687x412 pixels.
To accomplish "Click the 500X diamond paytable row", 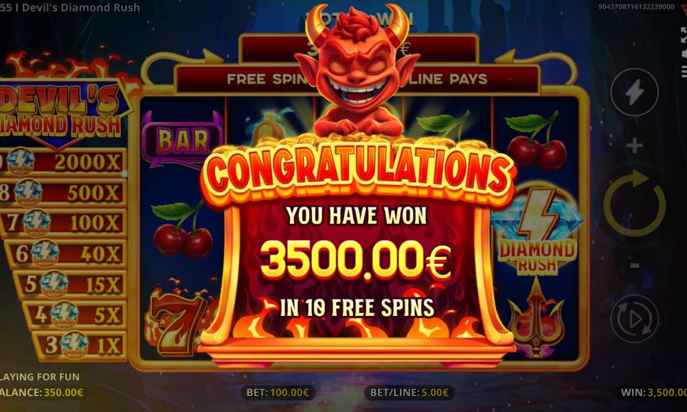I will pos(63,193).
